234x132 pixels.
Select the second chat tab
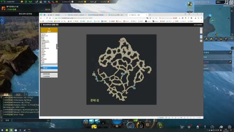(x=18, y=94)
